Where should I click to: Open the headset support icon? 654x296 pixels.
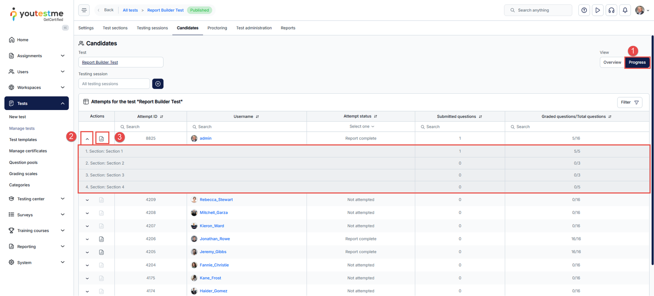point(611,10)
